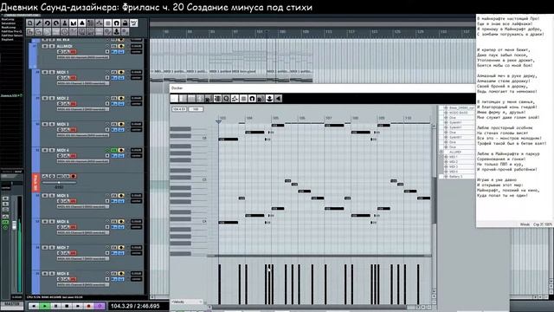This screenshot has width=554, height=312.
Task: Click the automation curve icon in main toolbar
Action: (99, 23)
